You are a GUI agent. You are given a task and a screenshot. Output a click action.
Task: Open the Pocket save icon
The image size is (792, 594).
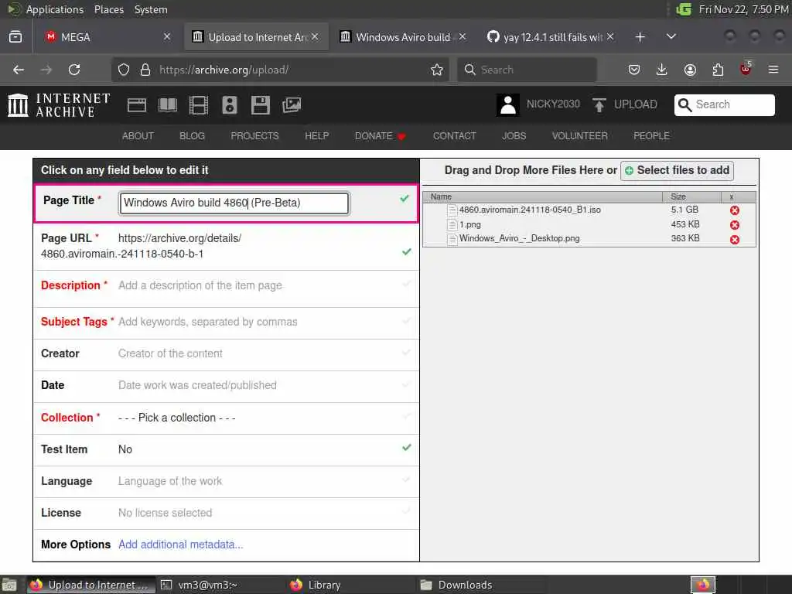pyautogui.click(x=634, y=70)
